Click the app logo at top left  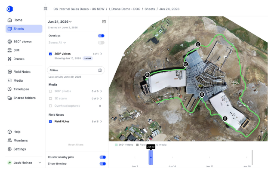coord(10,9)
